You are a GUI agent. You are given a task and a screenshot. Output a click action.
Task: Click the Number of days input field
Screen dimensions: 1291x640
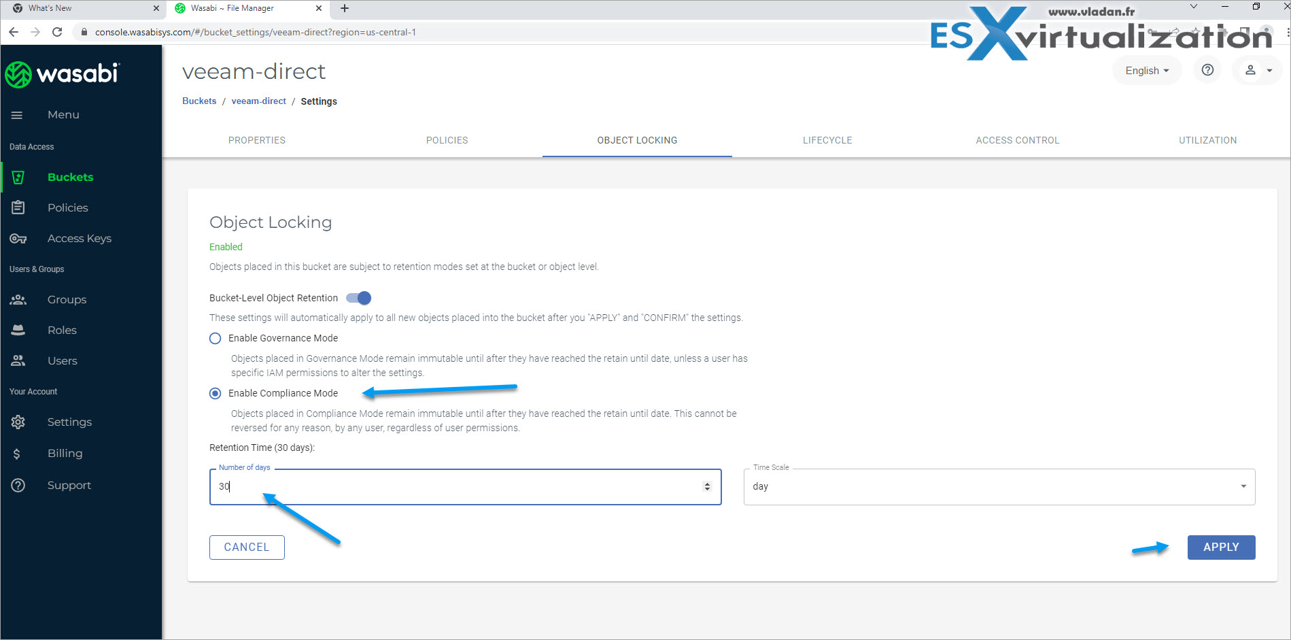[x=455, y=487]
